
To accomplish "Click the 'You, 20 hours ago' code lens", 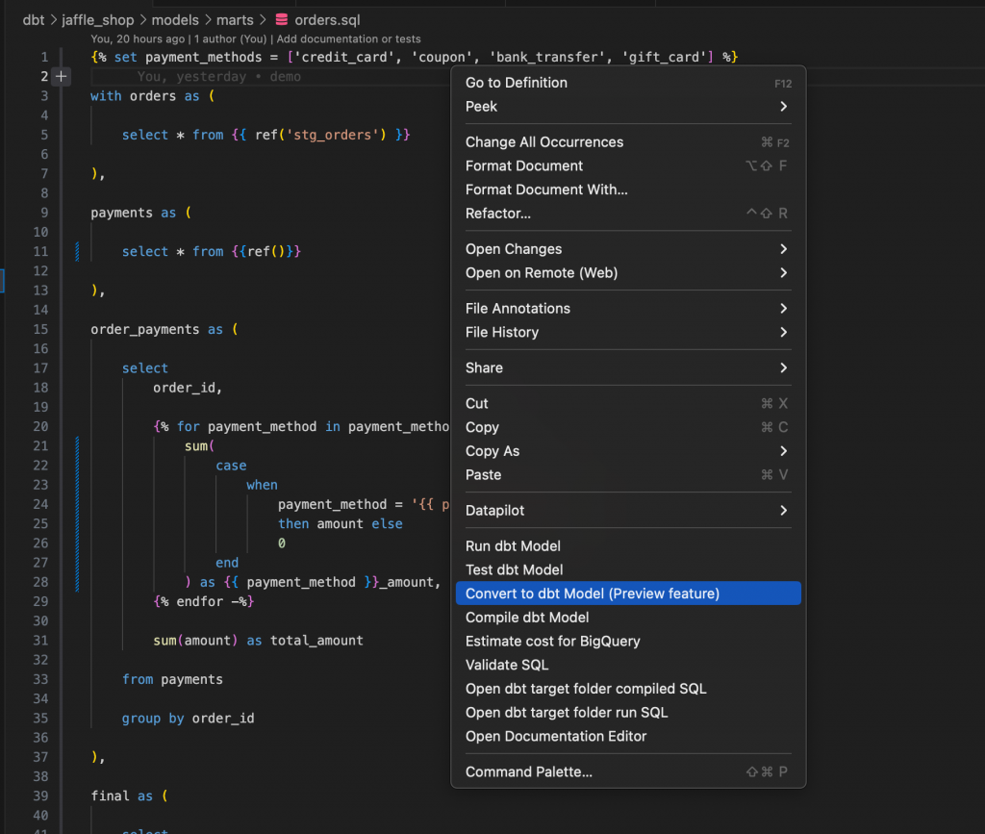I will [x=138, y=38].
